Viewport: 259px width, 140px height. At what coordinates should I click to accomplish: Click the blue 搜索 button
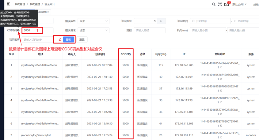tap(68, 39)
